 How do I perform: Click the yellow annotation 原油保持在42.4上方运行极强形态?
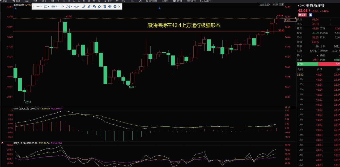(184, 25)
